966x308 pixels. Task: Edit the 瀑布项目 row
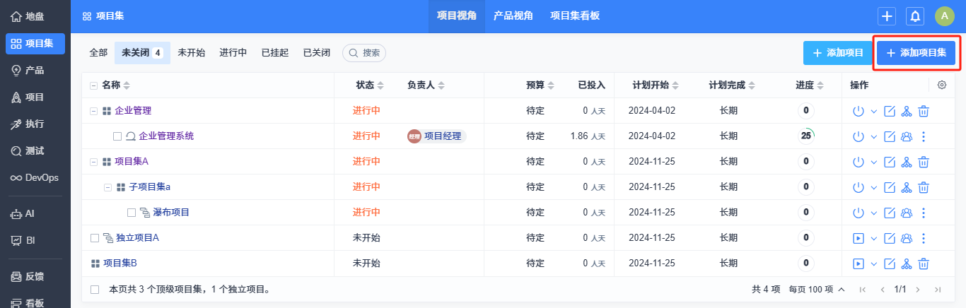tap(890, 213)
